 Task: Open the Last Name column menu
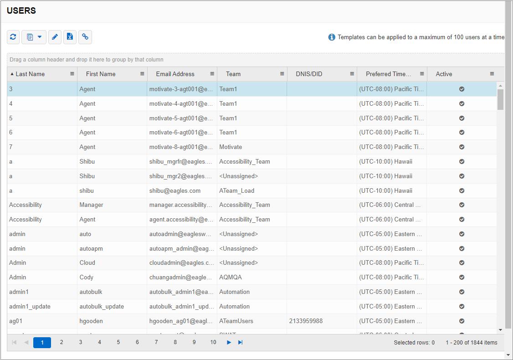pyautogui.click(x=72, y=74)
